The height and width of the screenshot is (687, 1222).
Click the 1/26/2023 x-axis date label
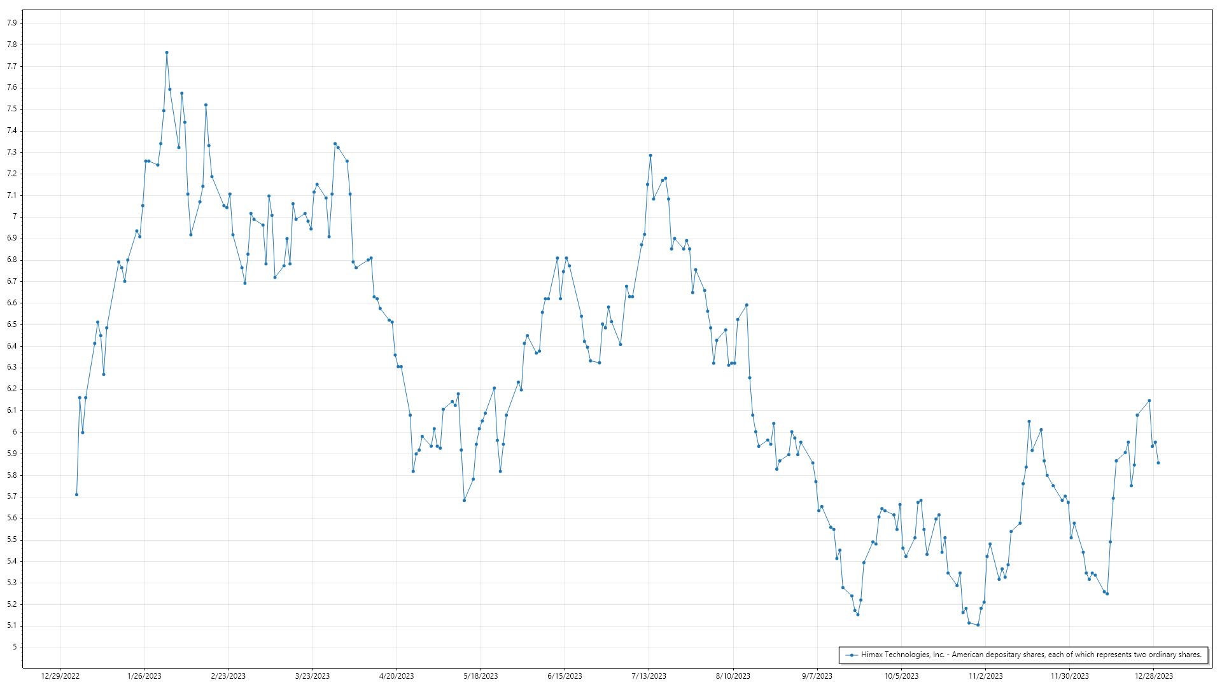click(x=144, y=676)
